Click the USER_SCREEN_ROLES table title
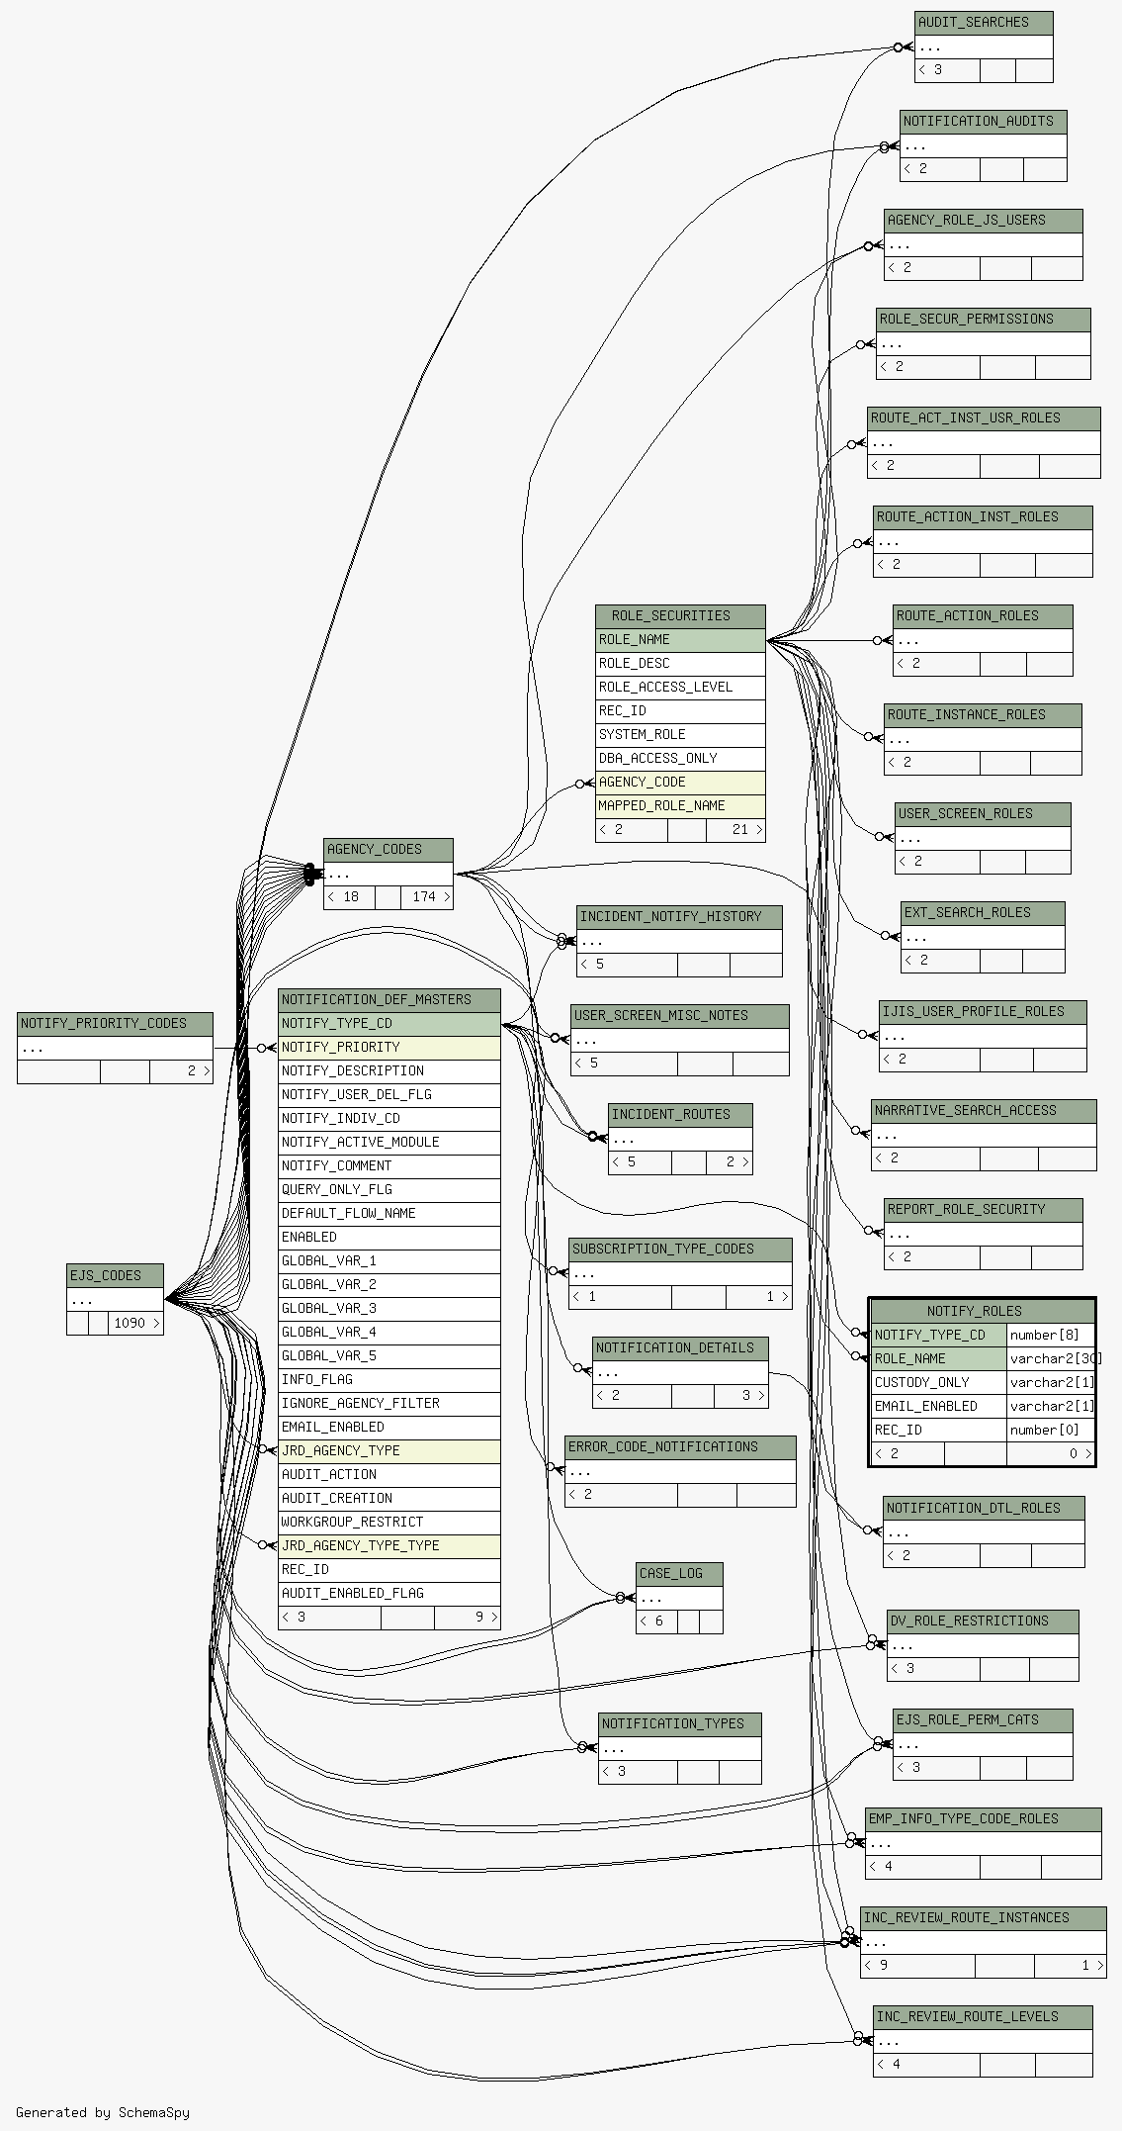 pos(983,814)
